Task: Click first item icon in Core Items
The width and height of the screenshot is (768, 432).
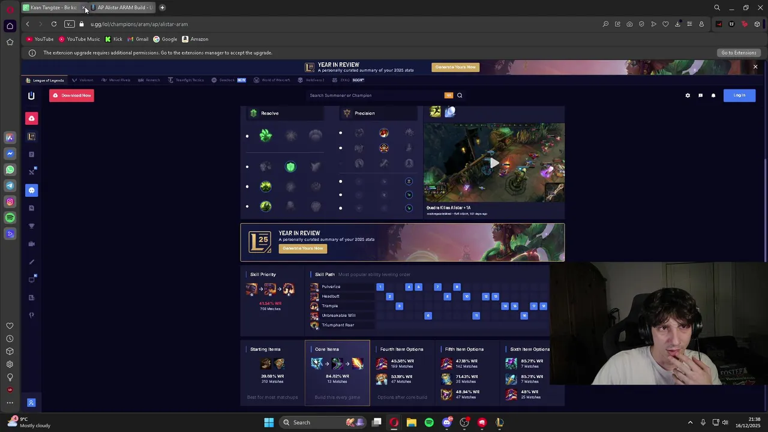Action: [x=317, y=364]
